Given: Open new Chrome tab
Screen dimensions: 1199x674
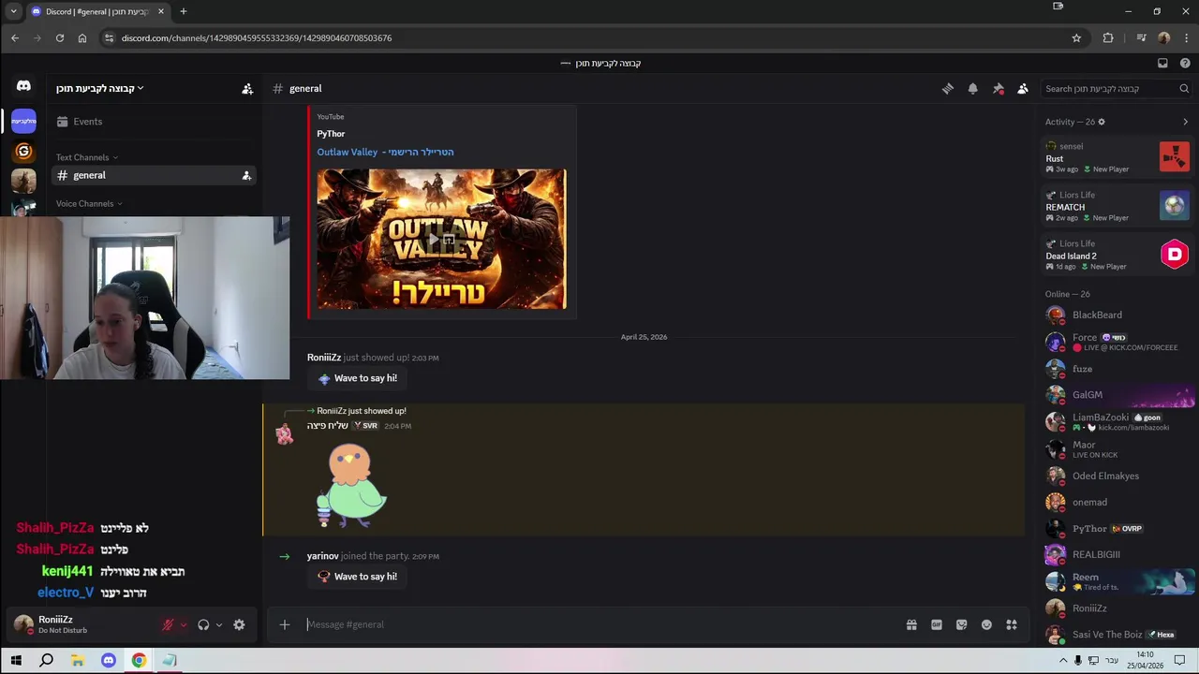Looking at the screenshot, I should click(x=184, y=11).
